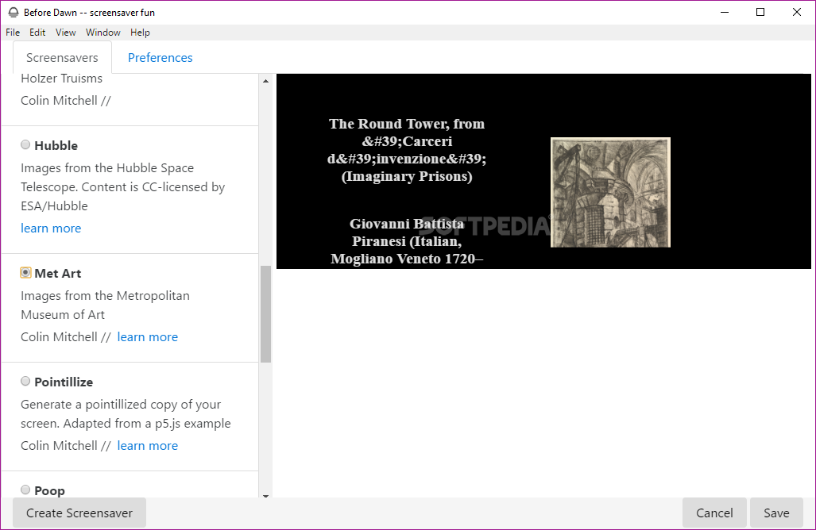Screen dimensions: 816x530
Task: Click the Piranesi artwork thumbnail in preview
Action: 610,192
